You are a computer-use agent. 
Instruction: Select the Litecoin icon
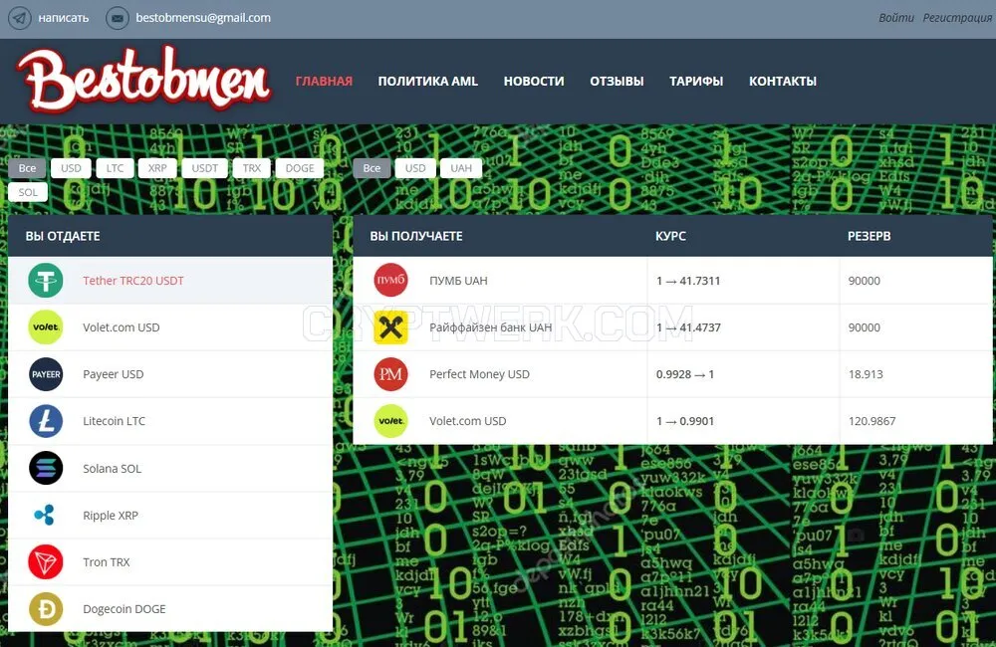(46, 421)
